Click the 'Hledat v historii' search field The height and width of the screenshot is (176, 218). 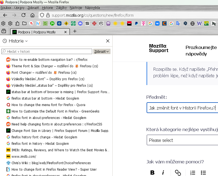[47, 51]
